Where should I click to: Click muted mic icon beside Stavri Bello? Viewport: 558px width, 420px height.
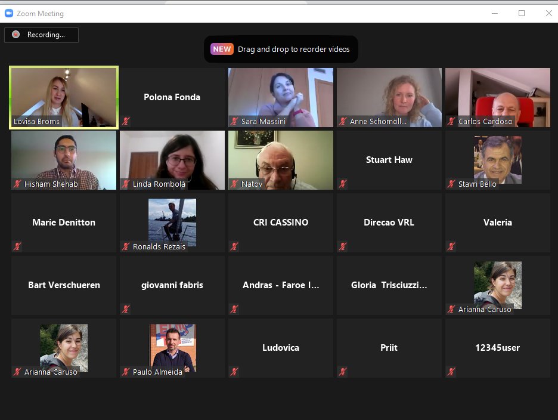[451, 184]
